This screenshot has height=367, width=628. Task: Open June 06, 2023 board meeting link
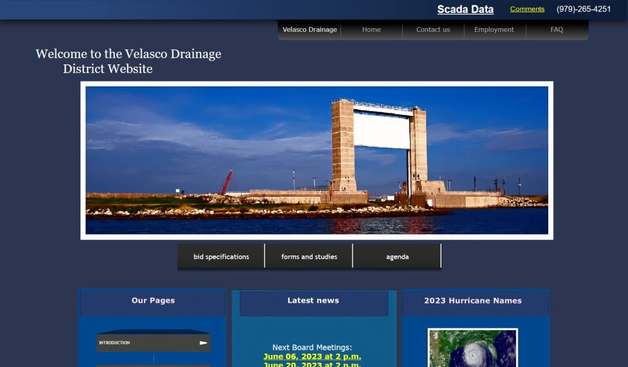click(312, 357)
